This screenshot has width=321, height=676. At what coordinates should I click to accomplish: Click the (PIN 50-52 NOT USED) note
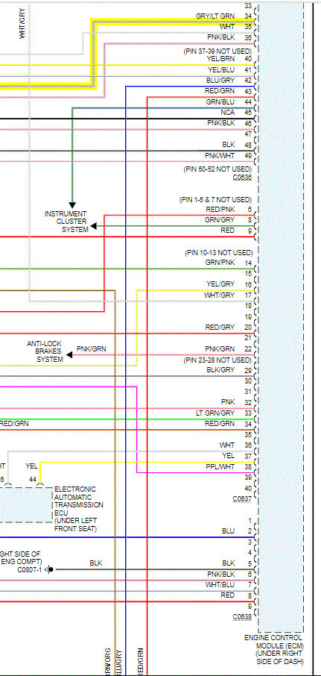(x=217, y=169)
